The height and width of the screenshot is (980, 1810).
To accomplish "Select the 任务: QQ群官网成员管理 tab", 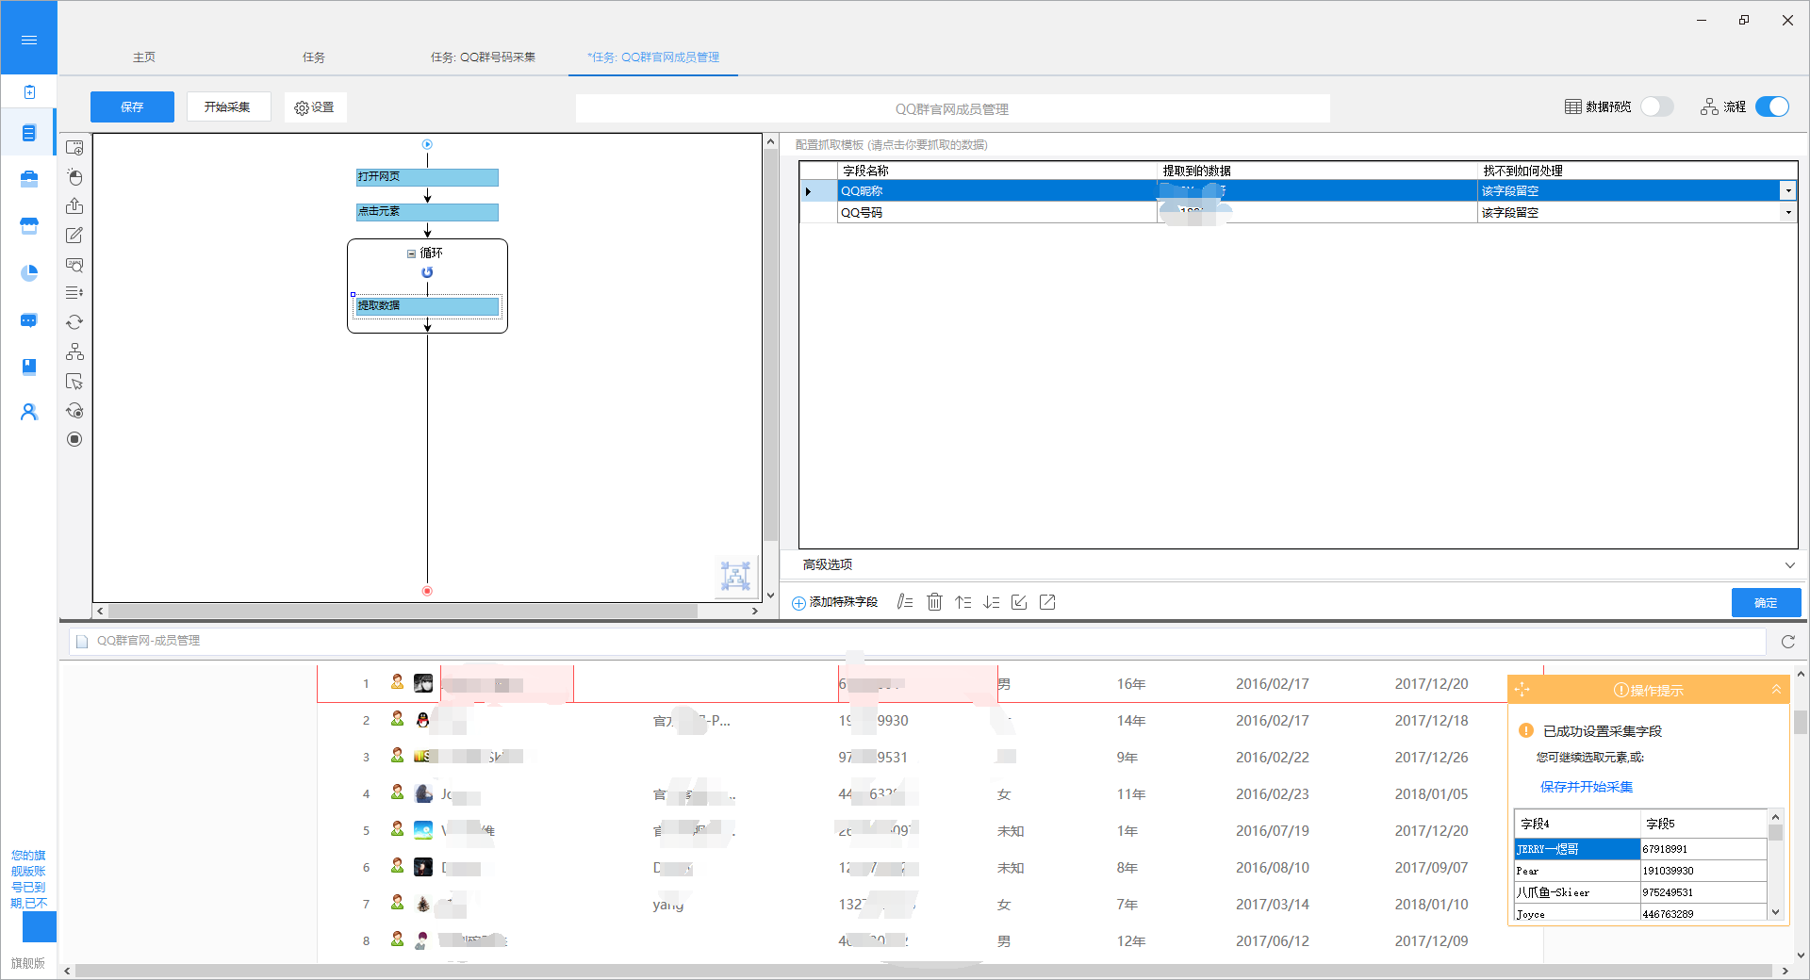I will 653,57.
